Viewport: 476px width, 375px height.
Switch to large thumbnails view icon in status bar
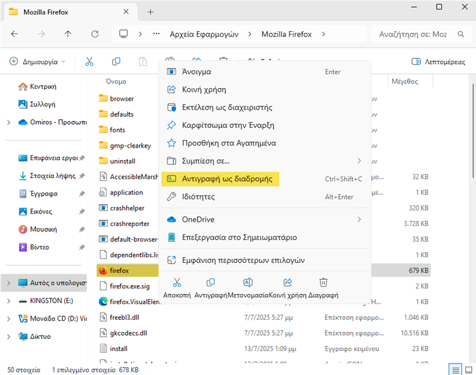point(469,370)
